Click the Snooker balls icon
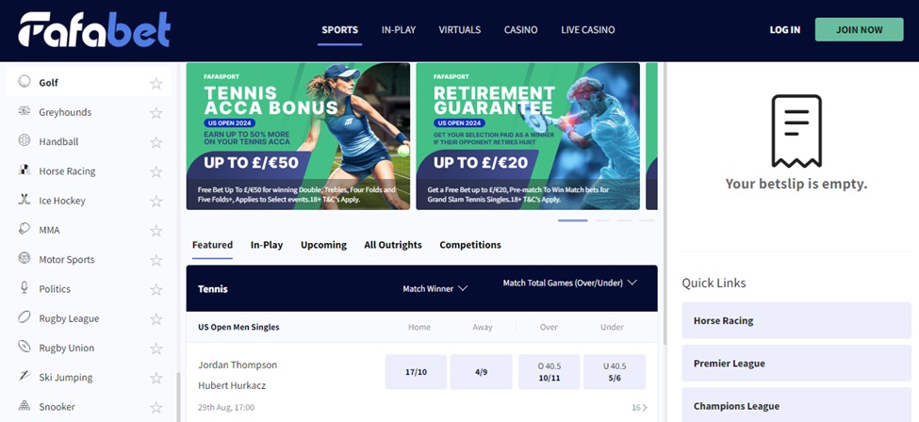Viewport: 919px width, 422px height. point(24,406)
